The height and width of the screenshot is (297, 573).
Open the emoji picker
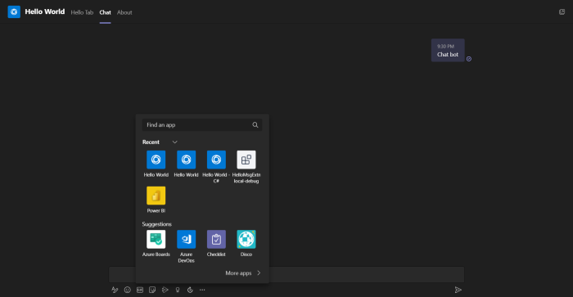[127, 290]
